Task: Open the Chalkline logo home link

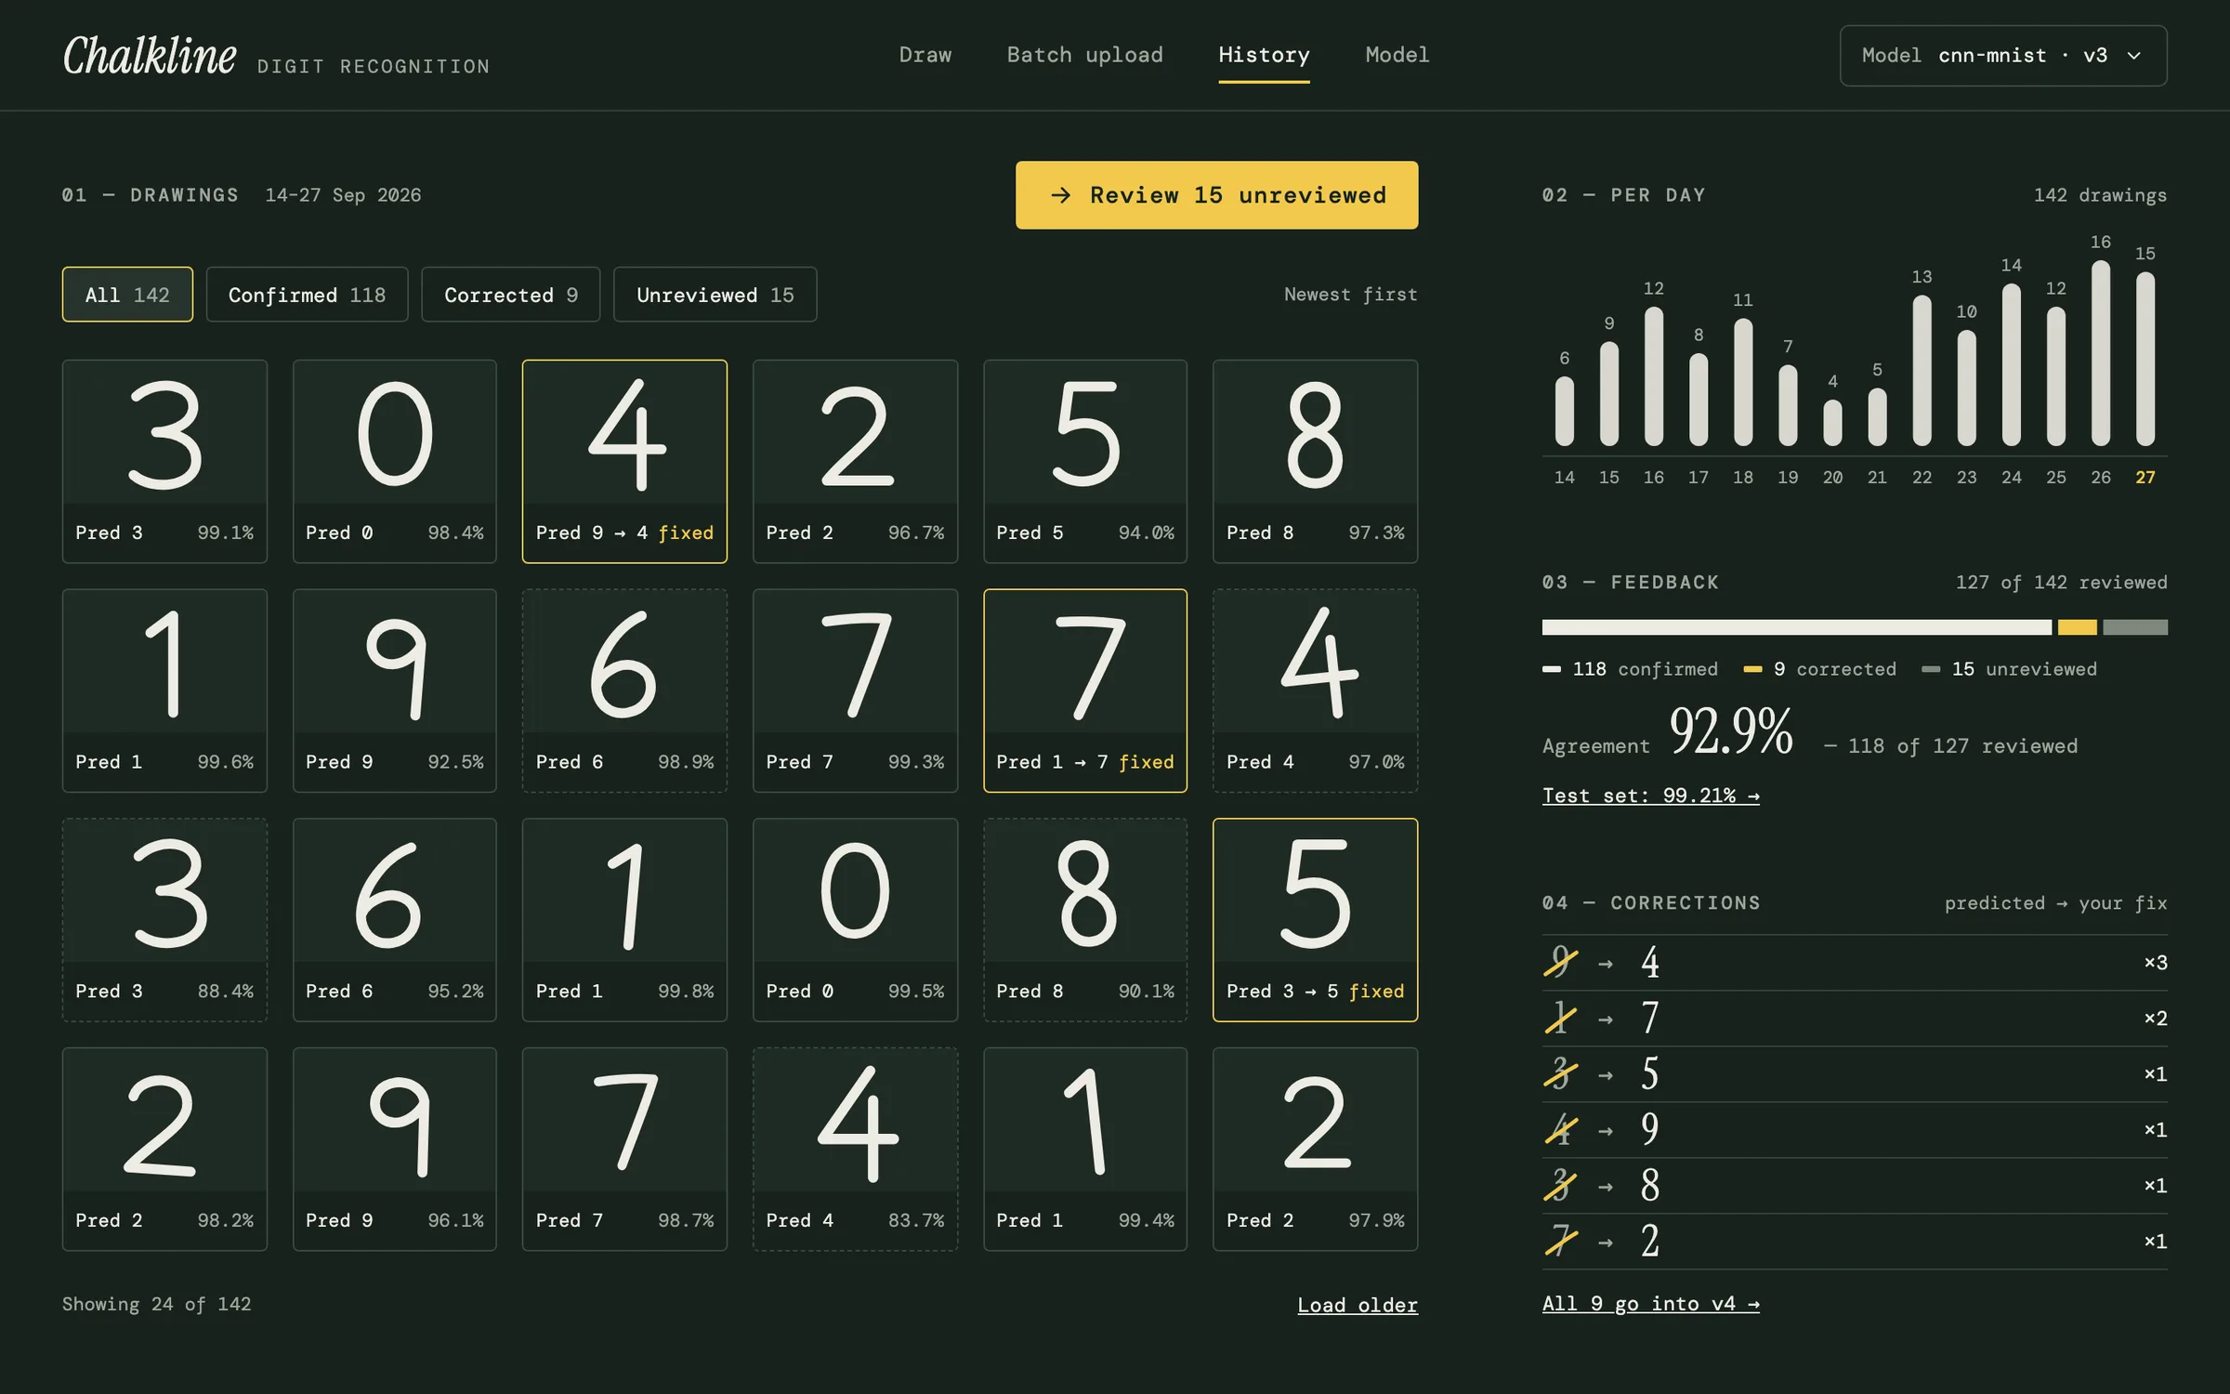Action: (x=150, y=56)
